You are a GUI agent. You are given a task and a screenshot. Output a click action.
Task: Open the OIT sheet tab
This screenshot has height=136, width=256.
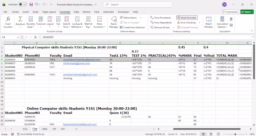coord(63,129)
